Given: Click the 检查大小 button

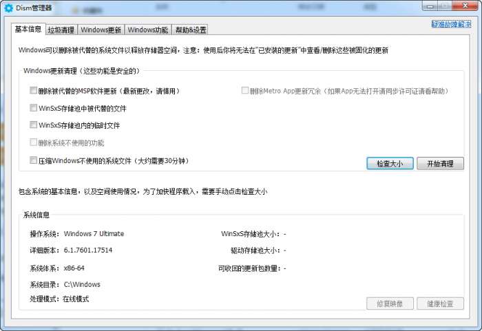Looking at the screenshot, I should click(390, 164).
